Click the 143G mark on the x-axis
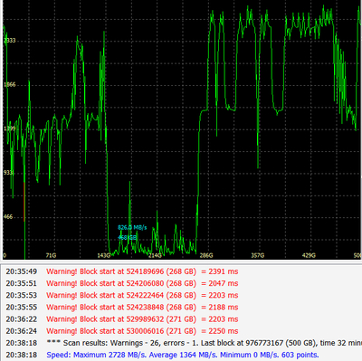This screenshot has width=362, height=361. 104,255
